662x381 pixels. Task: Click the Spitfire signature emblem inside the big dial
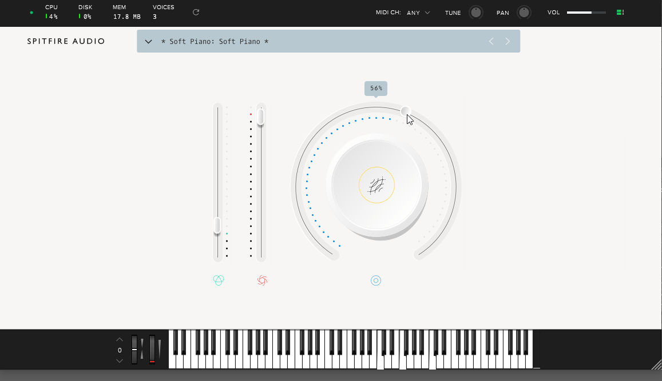(376, 185)
